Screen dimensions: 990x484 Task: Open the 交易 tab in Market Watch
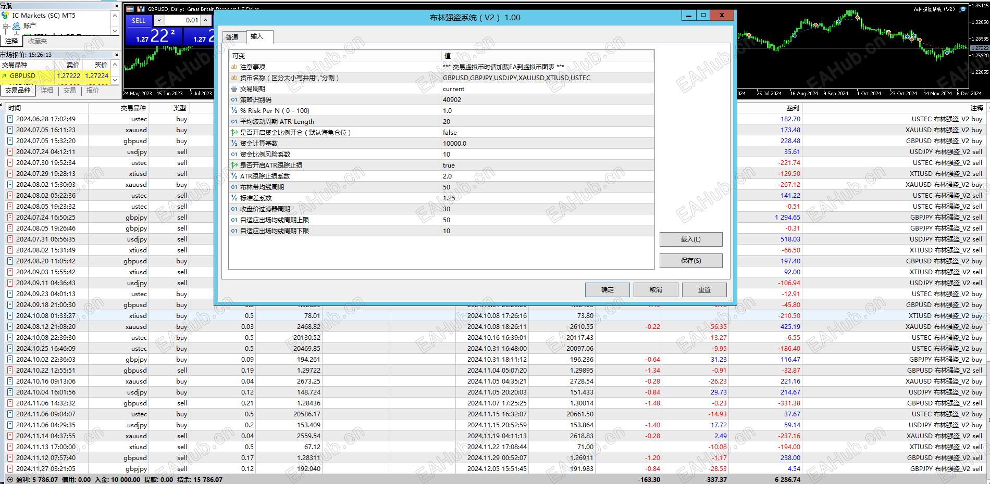70,91
